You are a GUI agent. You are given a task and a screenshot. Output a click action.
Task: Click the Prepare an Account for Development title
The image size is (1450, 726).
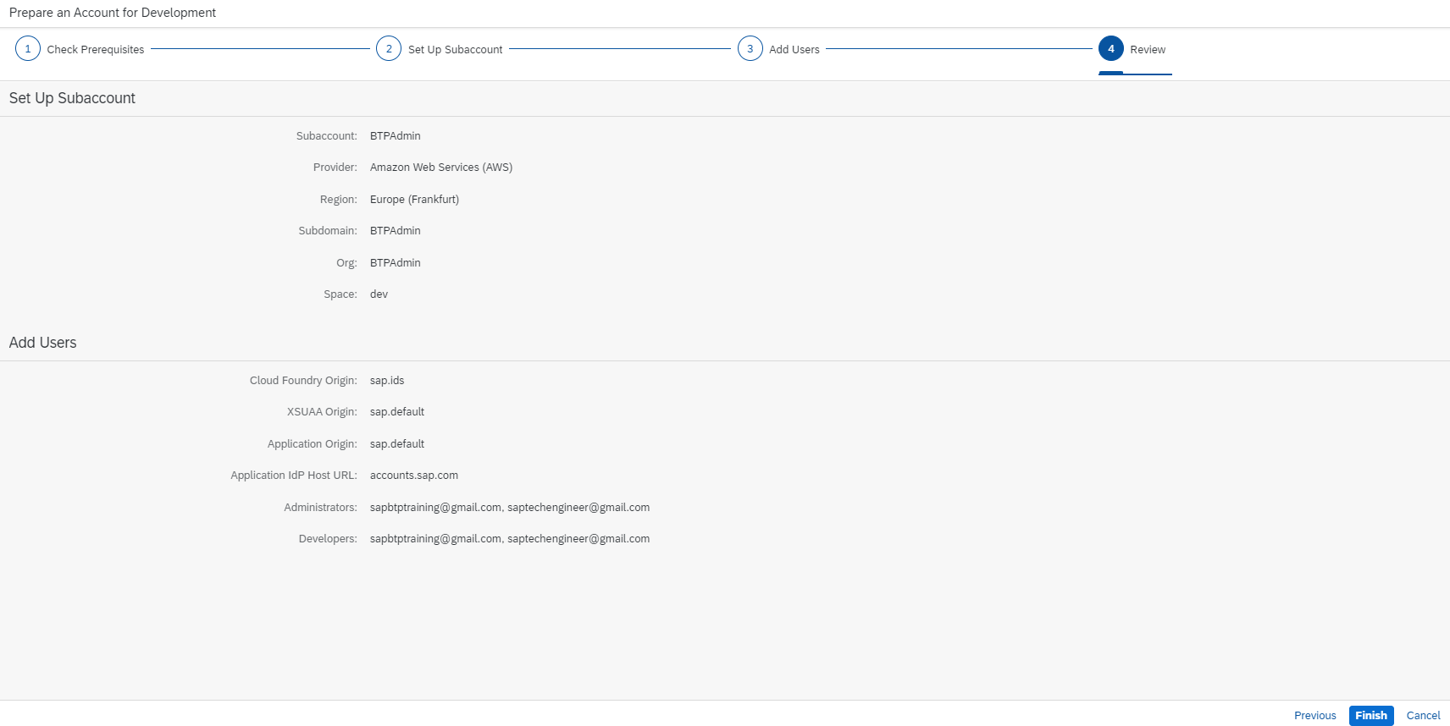[113, 13]
